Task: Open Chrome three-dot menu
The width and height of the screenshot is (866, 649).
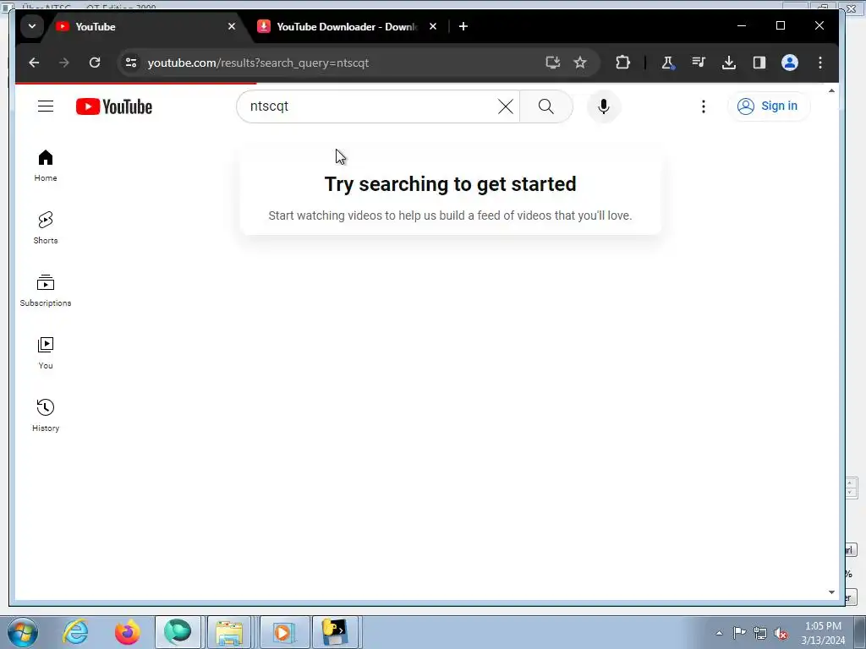Action: (x=820, y=63)
